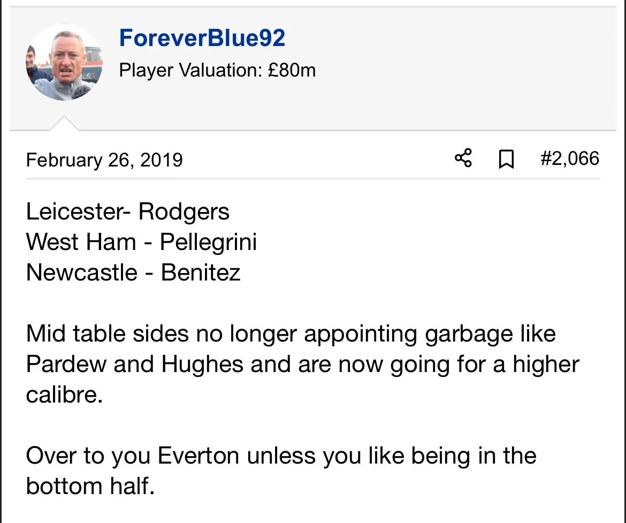Click the word calibre in the post
The height and width of the screenshot is (523, 626).
(x=63, y=396)
